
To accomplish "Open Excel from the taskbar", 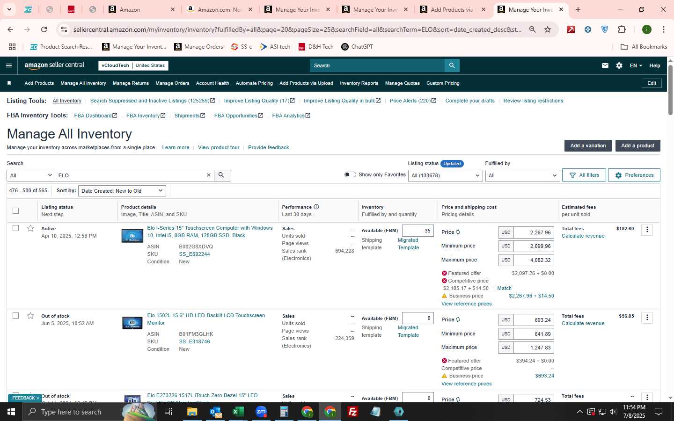I will pyautogui.click(x=238, y=412).
